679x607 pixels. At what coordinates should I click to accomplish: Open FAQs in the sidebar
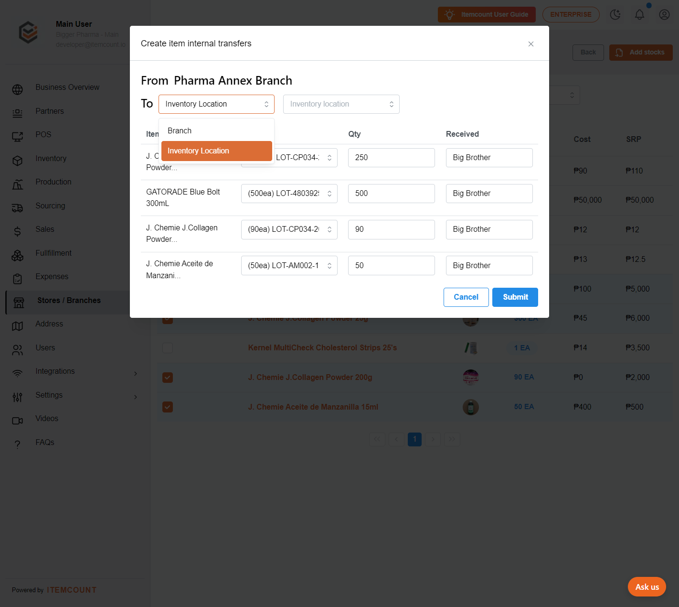(x=45, y=443)
